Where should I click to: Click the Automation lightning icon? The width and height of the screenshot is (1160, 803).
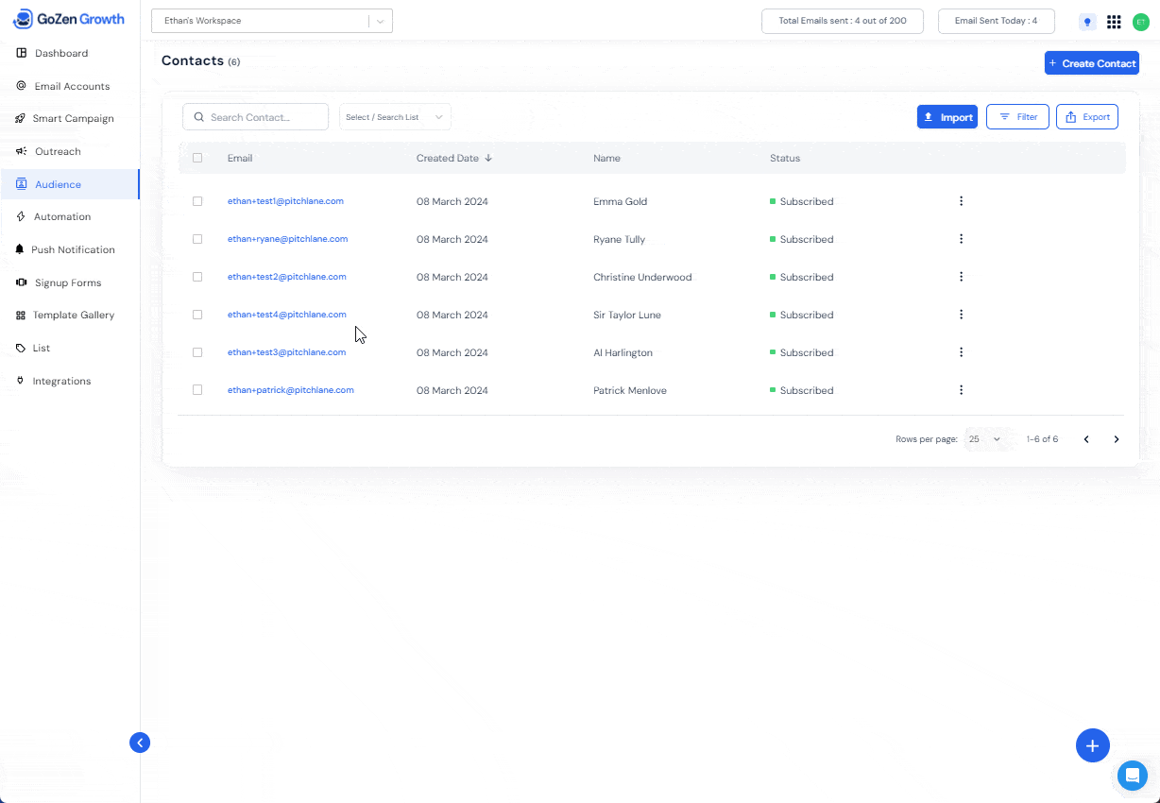coord(21,216)
